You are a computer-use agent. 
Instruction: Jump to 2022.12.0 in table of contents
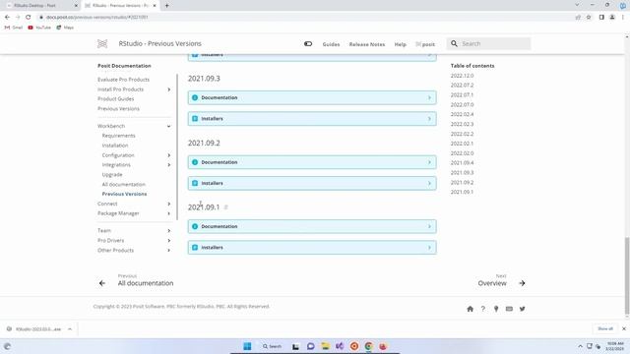tap(462, 76)
